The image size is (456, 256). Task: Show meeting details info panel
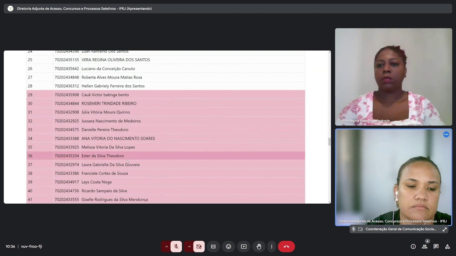[413, 246]
